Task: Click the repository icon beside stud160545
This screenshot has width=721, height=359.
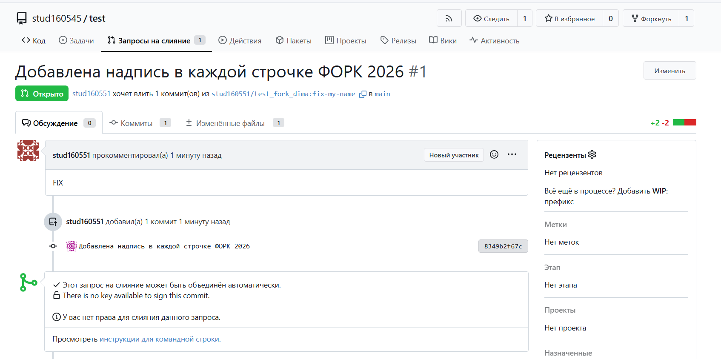Action: pos(21,18)
